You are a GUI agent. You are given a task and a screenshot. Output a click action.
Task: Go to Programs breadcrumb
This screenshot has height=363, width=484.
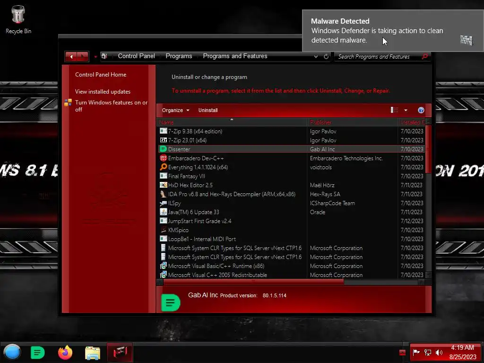click(x=179, y=56)
